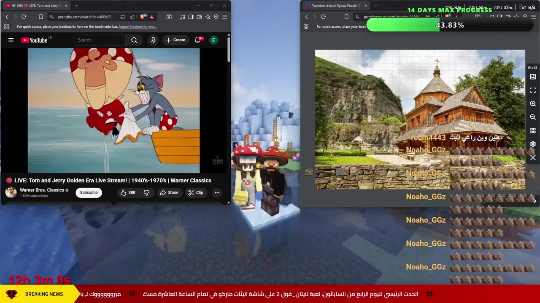Viewport: 540px width, 303px height.
Task: Share the Tom and Jerry live stream
Action: 169,192
